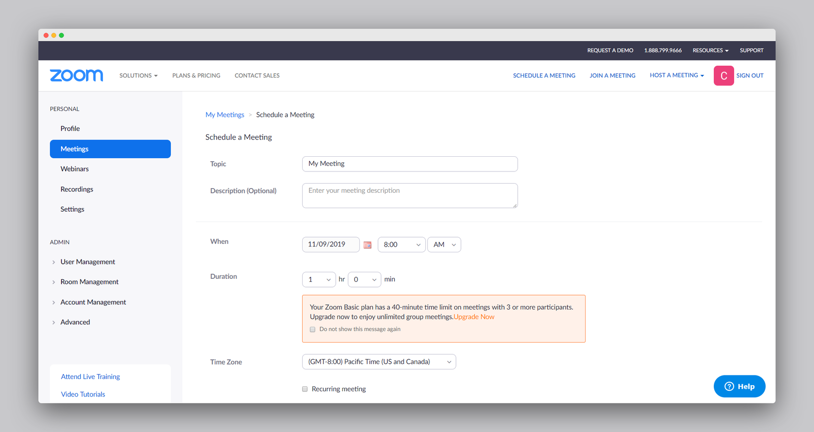Open the Resources dropdown
Viewport: 814px width, 432px height.
pyautogui.click(x=710, y=50)
